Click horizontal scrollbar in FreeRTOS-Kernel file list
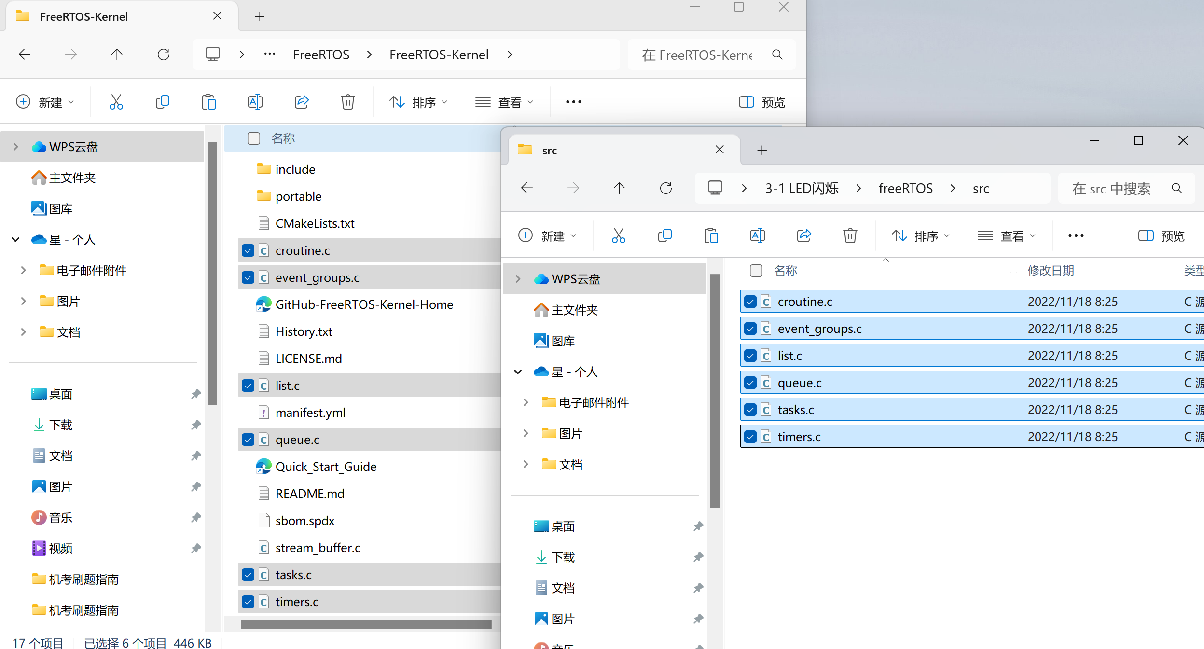Image resolution: width=1204 pixels, height=649 pixels. click(x=366, y=624)
